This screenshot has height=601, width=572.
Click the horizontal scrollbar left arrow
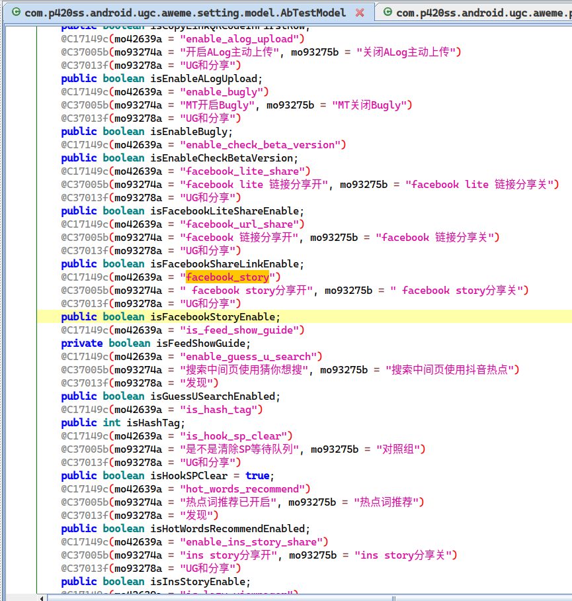(43, 597)
